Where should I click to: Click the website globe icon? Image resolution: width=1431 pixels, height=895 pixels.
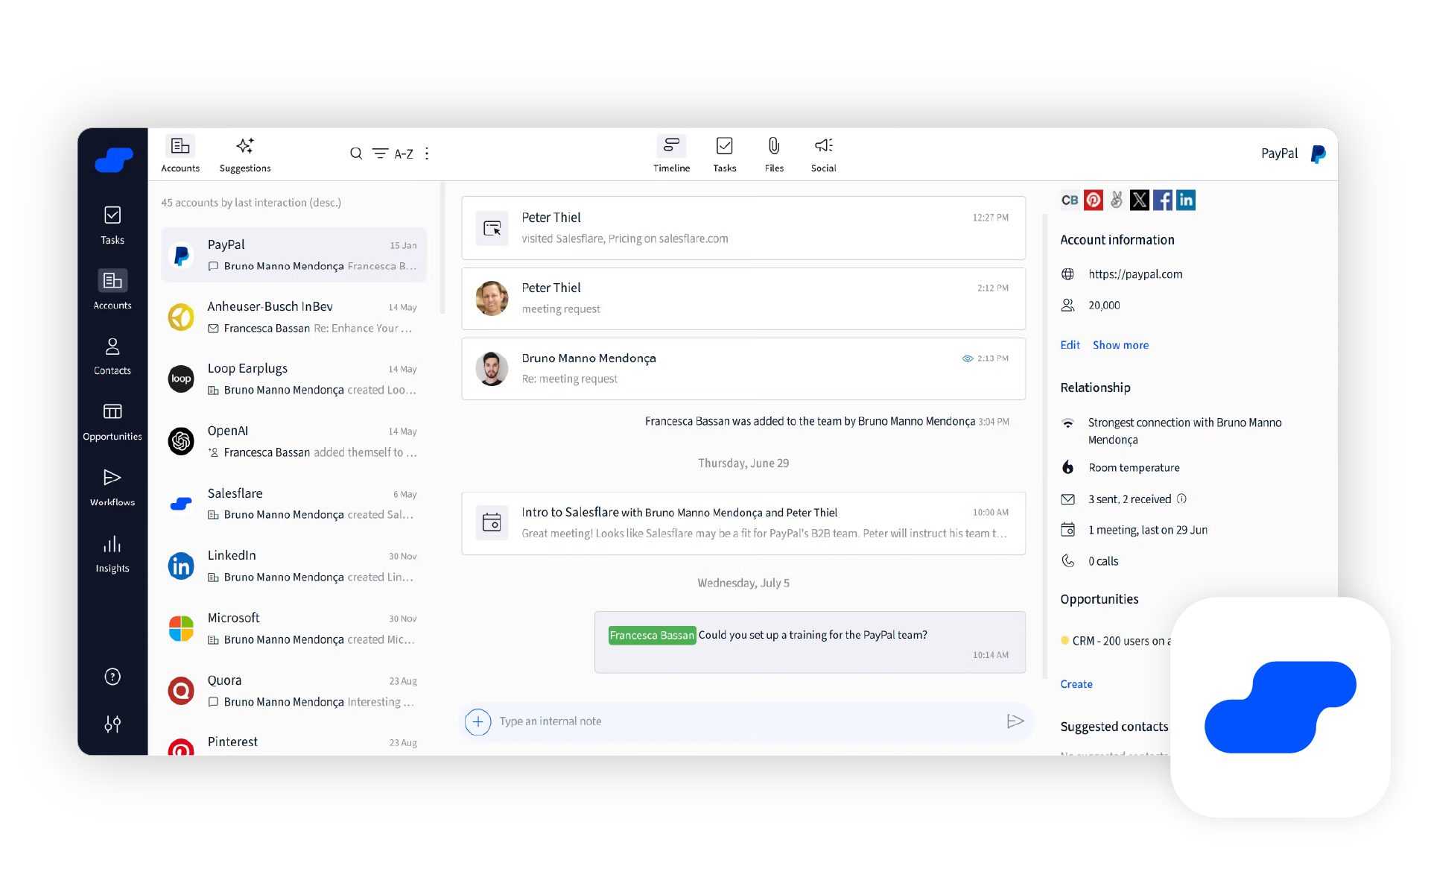click(x=1067, y=274)
